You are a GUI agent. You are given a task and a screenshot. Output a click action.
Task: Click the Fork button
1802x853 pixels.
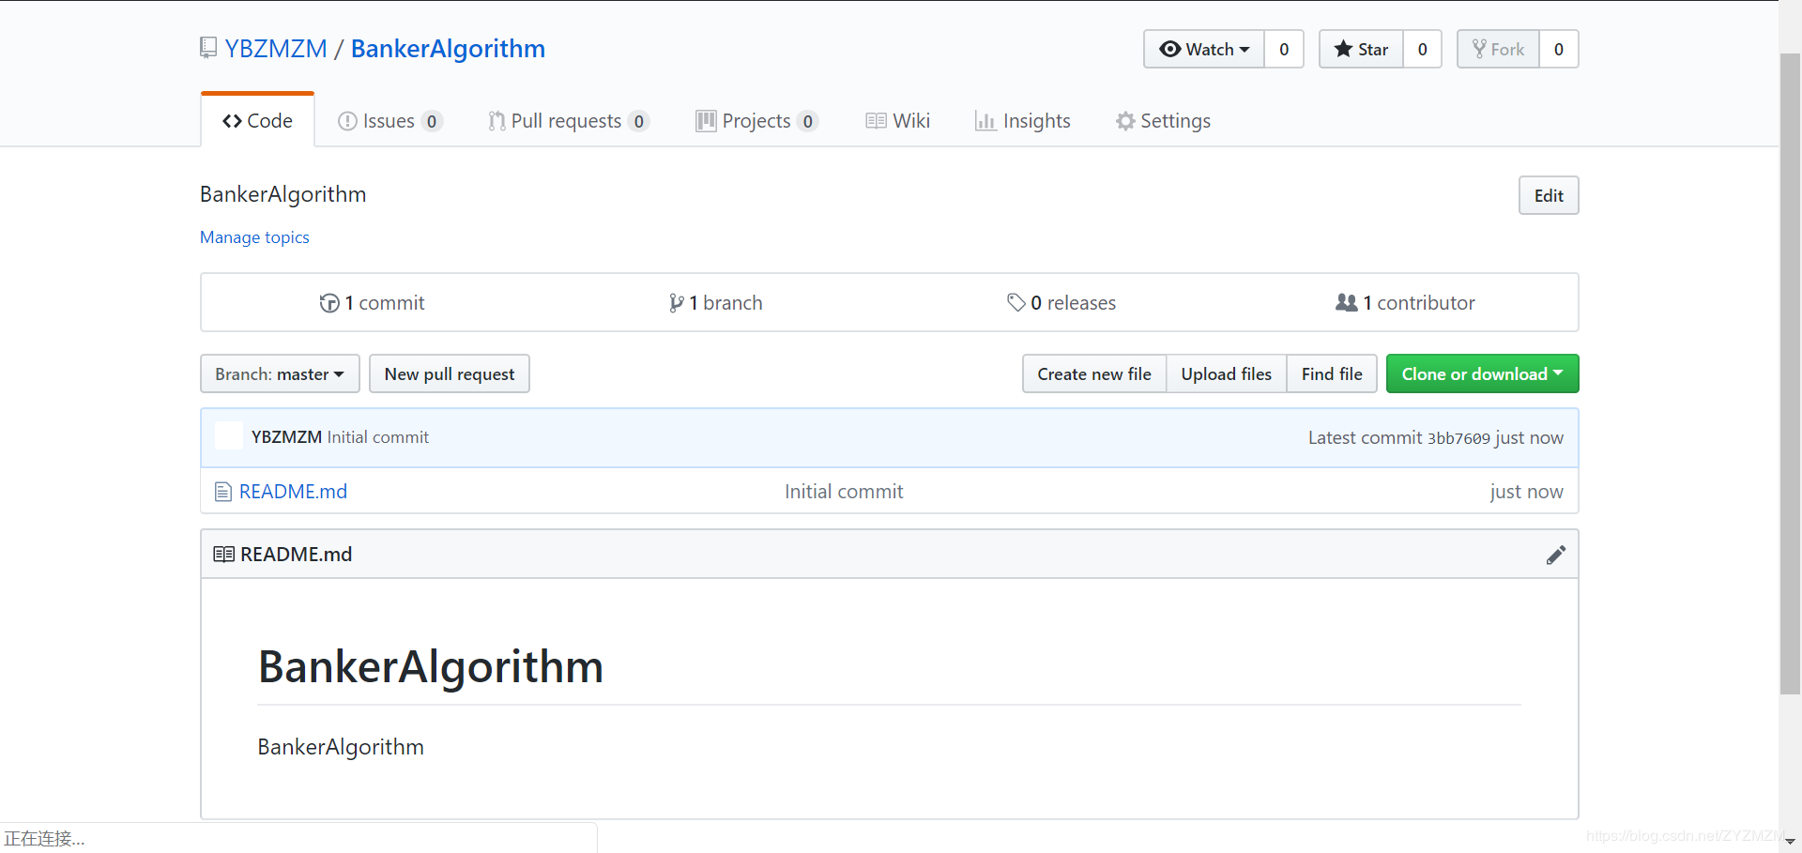point(1498,49)
